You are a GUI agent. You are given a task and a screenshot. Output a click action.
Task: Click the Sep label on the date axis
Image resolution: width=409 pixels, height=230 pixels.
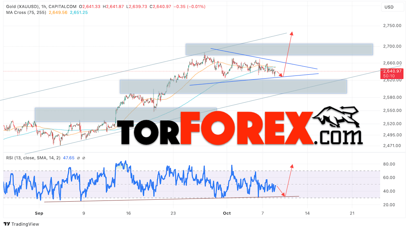pos(38,213)
